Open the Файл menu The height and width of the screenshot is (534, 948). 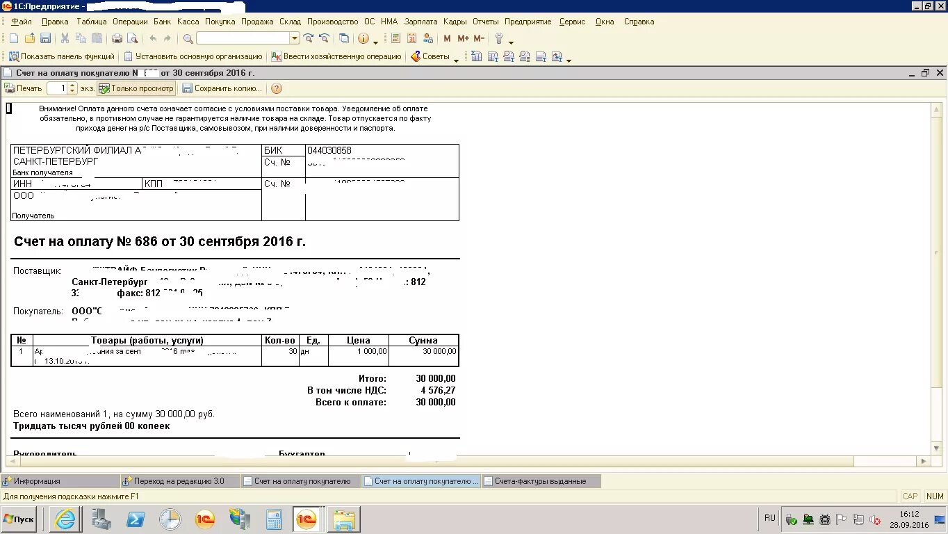point(22,22)
